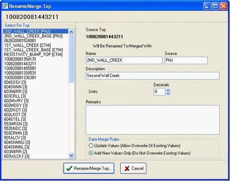The height and width of the screenshot is (181, 230).
Task: Maximize the Rename/Merge Top window
Action: click(215, 6)
